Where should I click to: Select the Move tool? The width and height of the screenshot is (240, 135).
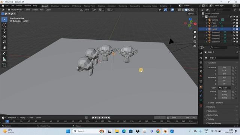pyautogui.click(x=4, y=31)
